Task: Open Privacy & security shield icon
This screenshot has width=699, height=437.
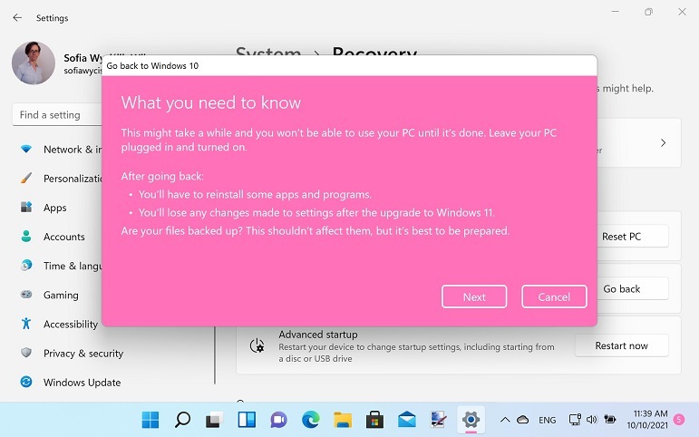Action: (26, 353)
